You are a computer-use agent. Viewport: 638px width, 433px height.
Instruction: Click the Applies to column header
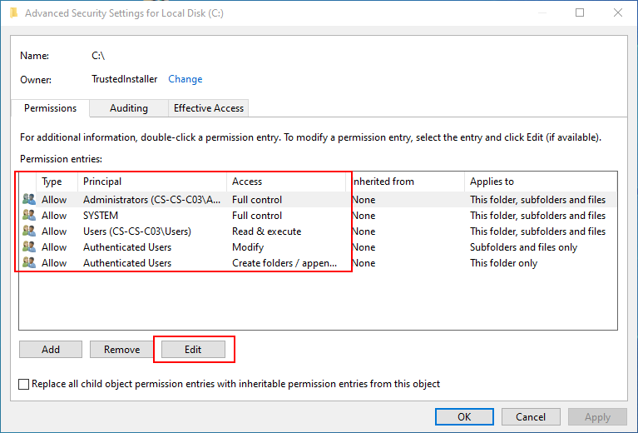tap(541, 182)
